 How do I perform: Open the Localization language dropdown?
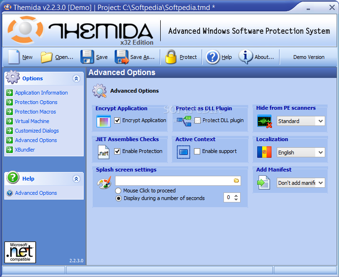320,153
